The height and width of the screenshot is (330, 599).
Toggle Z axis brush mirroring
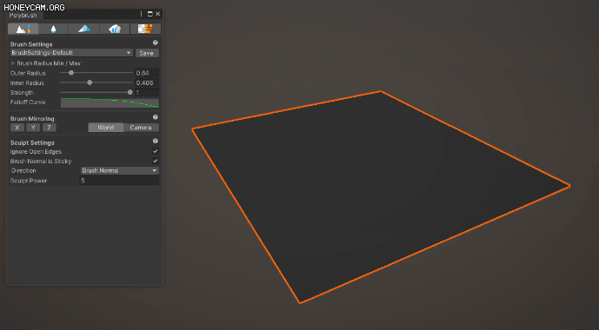coord(50,128)
